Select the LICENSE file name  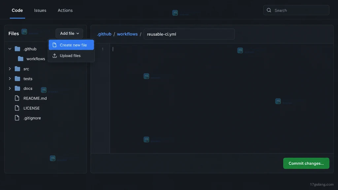31,108
